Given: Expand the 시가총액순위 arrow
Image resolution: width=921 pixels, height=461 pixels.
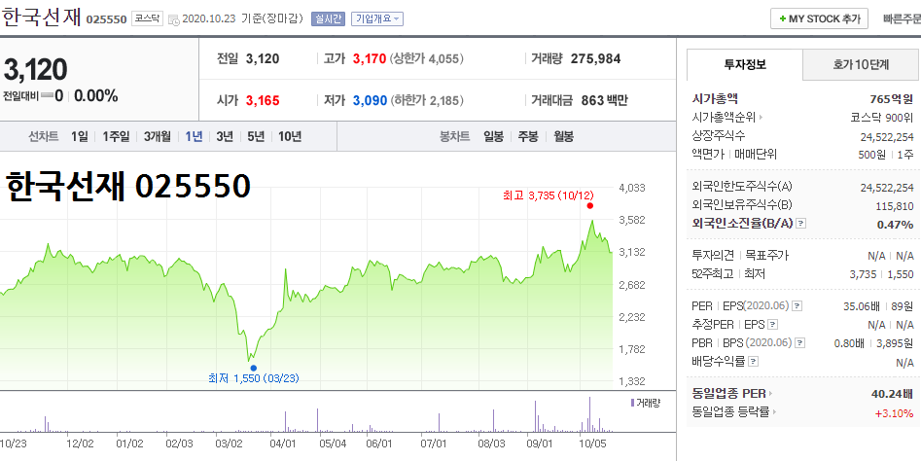Looking at the screenshot, I should coord(762,118).
